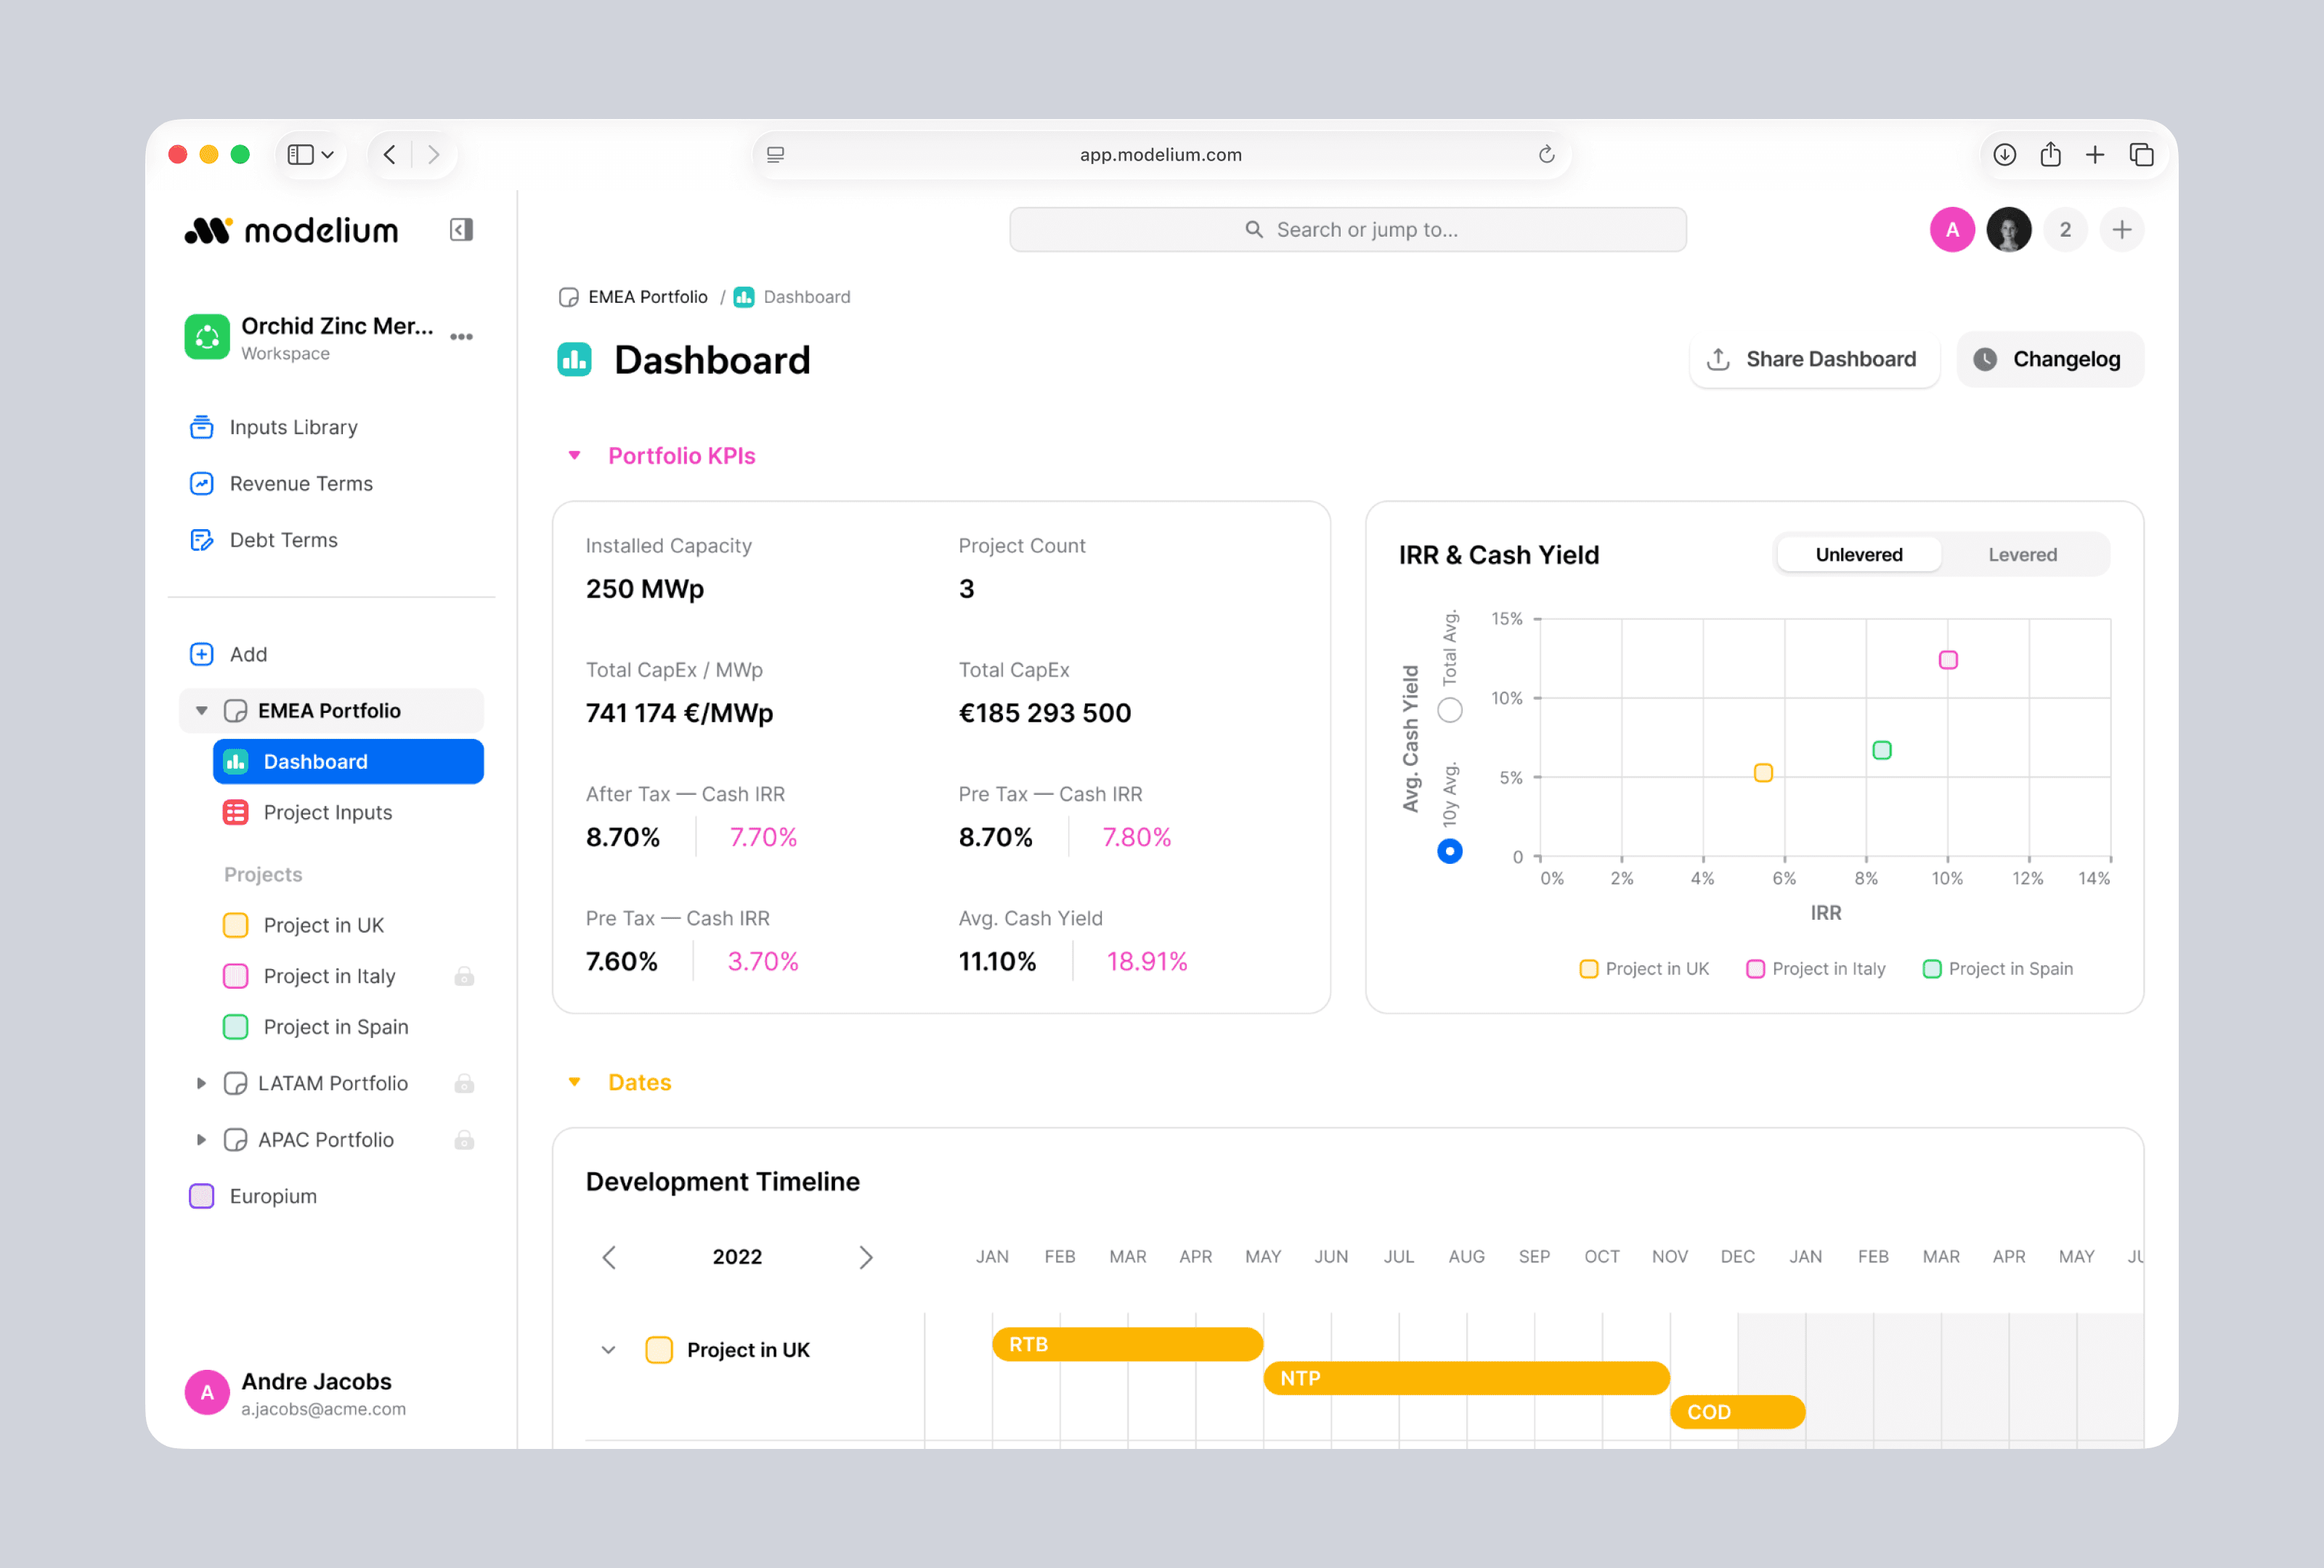Collapse the modelium sidebar panel icon
The width and height of the screenshot is (2324, 1568).
tap(460, 230)
